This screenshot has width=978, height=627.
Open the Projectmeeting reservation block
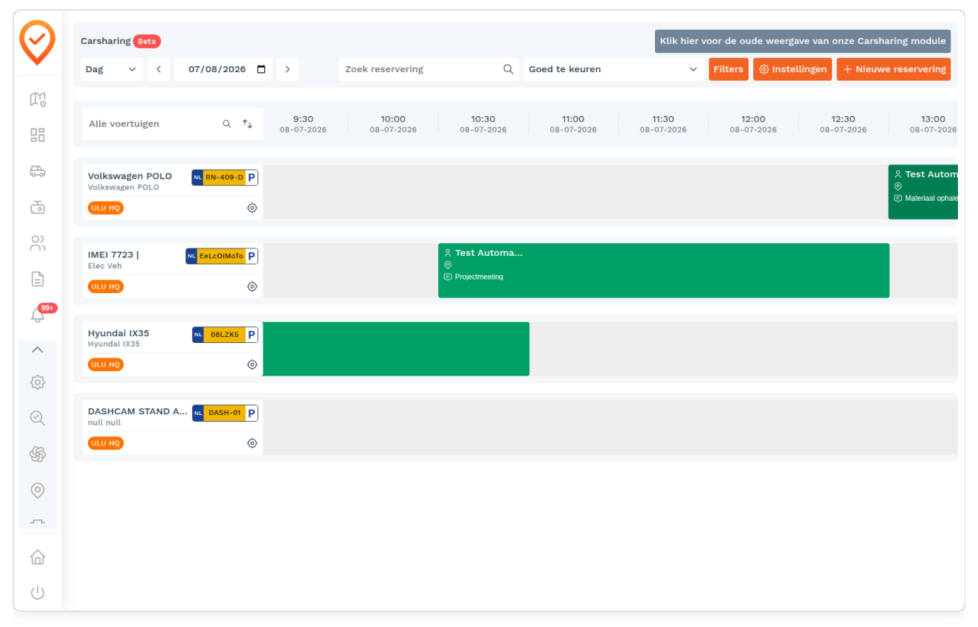[x=664, y=271]
